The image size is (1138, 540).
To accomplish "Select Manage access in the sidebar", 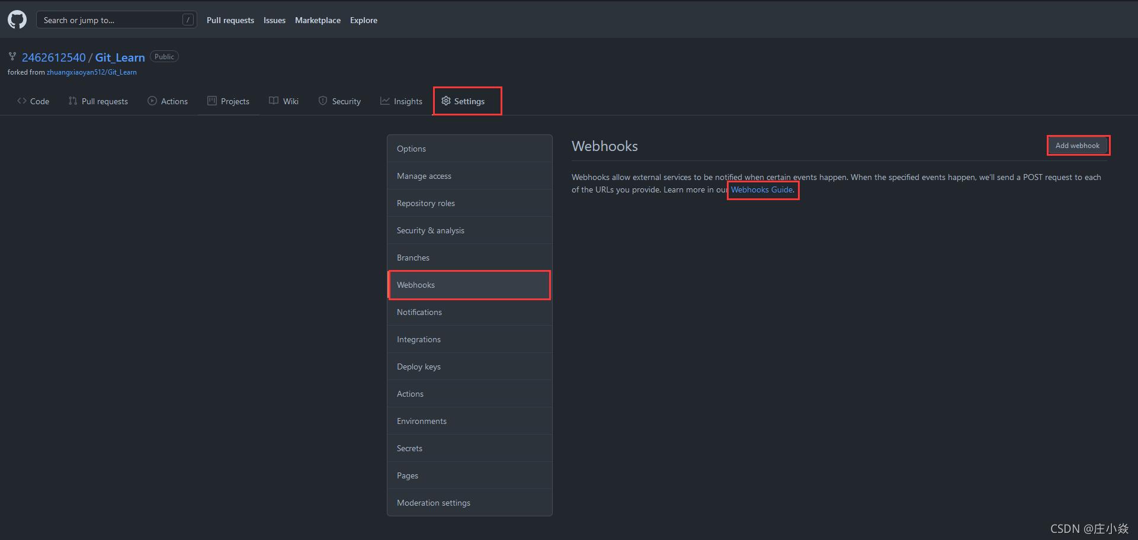I will [470, 176].
